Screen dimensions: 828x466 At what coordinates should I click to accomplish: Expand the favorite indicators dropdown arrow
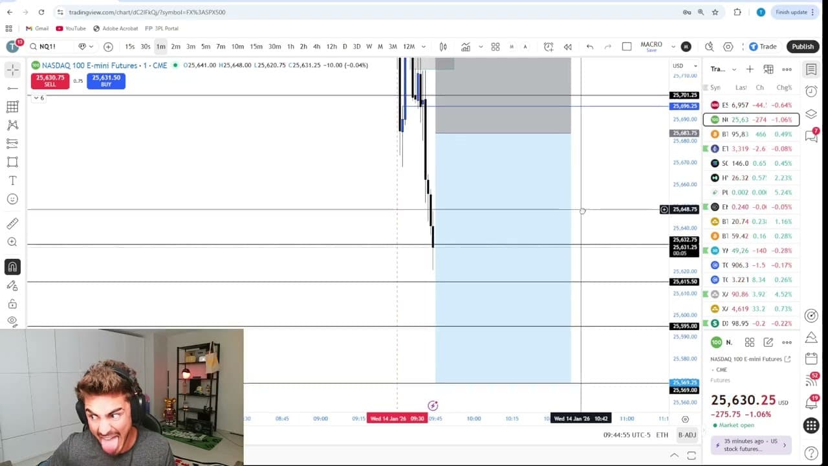480,47
